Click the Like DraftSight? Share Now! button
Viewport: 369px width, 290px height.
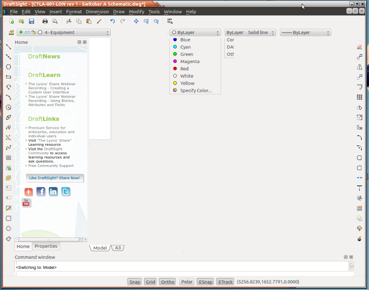pyautogui.click(x=55, y=178)
